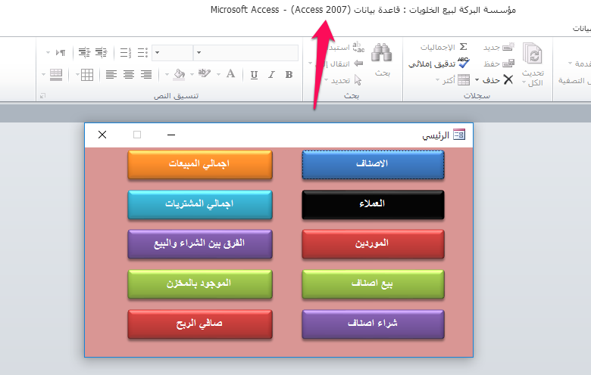
Task: Click the Save record (حفظ) icon
Action: 508,64
